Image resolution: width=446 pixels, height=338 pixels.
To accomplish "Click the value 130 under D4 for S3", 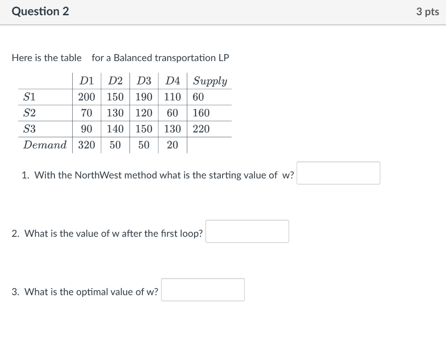I will click(172, 129).
